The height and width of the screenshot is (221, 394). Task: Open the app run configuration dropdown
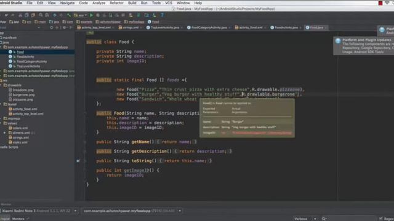point(81,15)
